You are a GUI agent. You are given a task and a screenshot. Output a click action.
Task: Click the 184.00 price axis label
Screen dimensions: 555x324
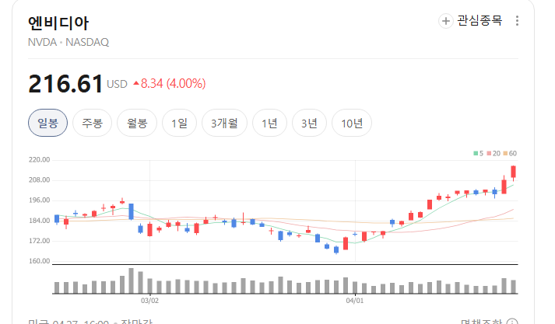click(39, 221)
